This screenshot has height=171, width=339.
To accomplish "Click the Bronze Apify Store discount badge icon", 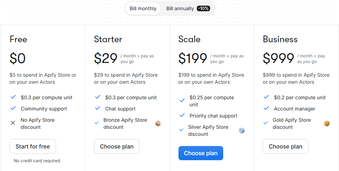I will [158, 123].
